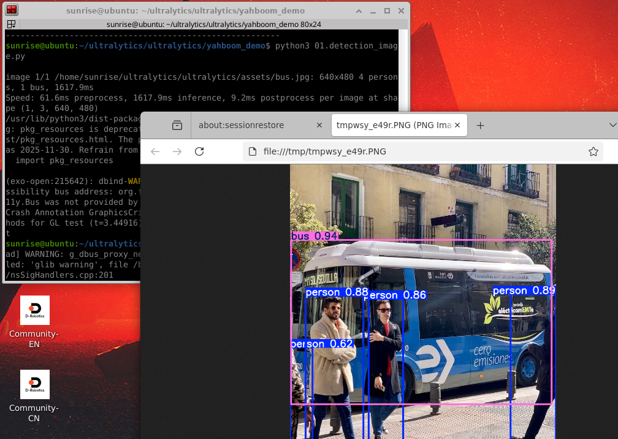
Task: Open Firefox View tab icon
Action: tap(177, 125)
